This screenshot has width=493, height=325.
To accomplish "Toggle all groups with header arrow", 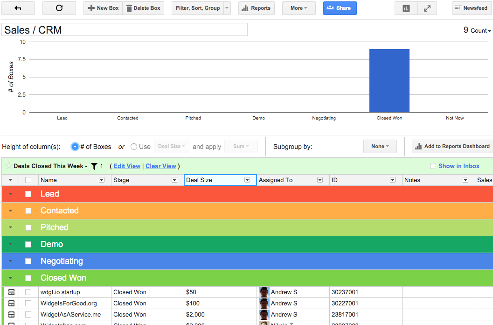I will pyautogui.click(x=10, y=180).
